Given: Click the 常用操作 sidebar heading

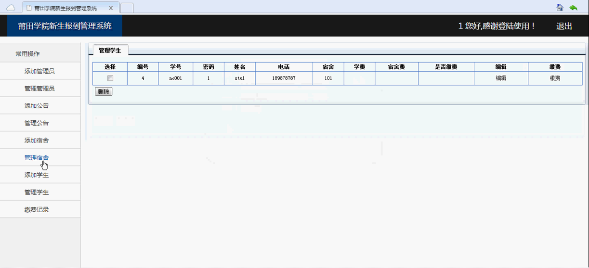Looking at the screenshot, I should coord(27,54).
